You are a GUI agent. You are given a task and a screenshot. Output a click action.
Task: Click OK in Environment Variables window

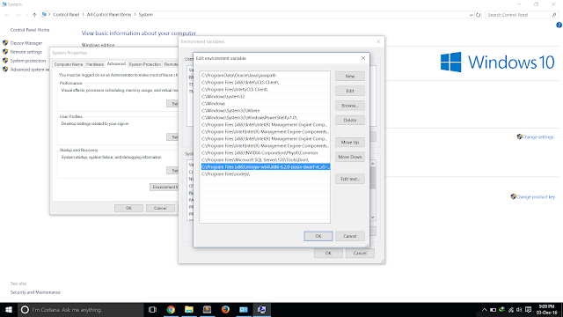(x=328, y=254)
